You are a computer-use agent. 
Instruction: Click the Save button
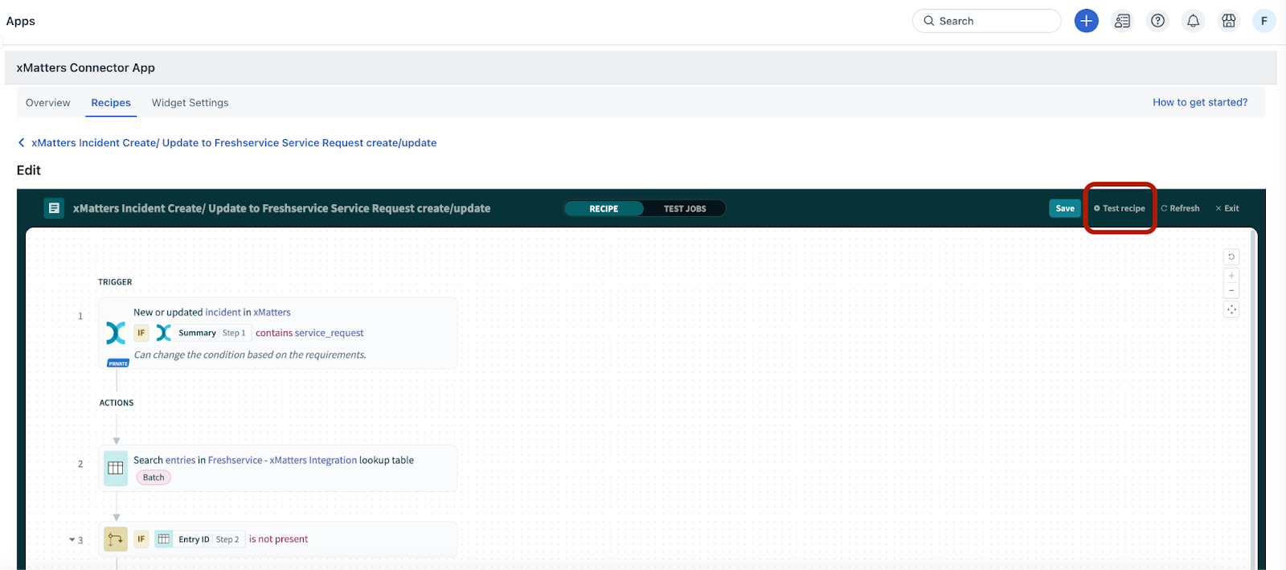tap(1065, 208)
